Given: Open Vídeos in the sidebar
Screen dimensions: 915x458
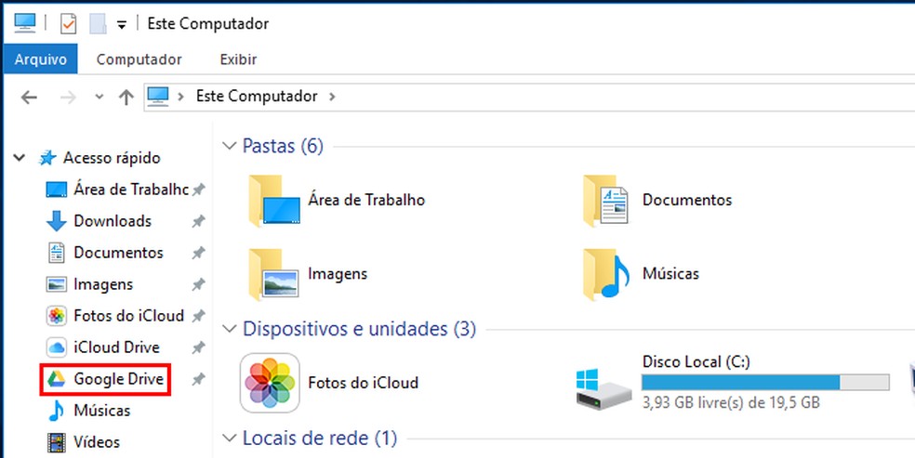Looking at the screenshot, I should [x=97, y=442].
